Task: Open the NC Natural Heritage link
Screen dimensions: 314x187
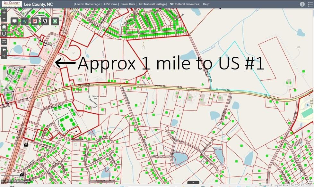Action: coord(153,4)
